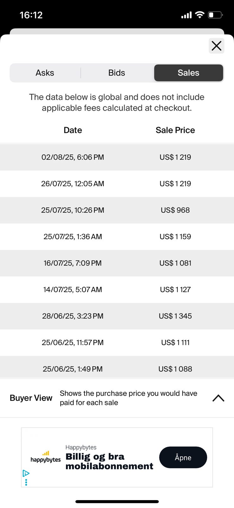
Task: Open the Billig og bra mobilabonnement ad
Action: click(109, 461)
